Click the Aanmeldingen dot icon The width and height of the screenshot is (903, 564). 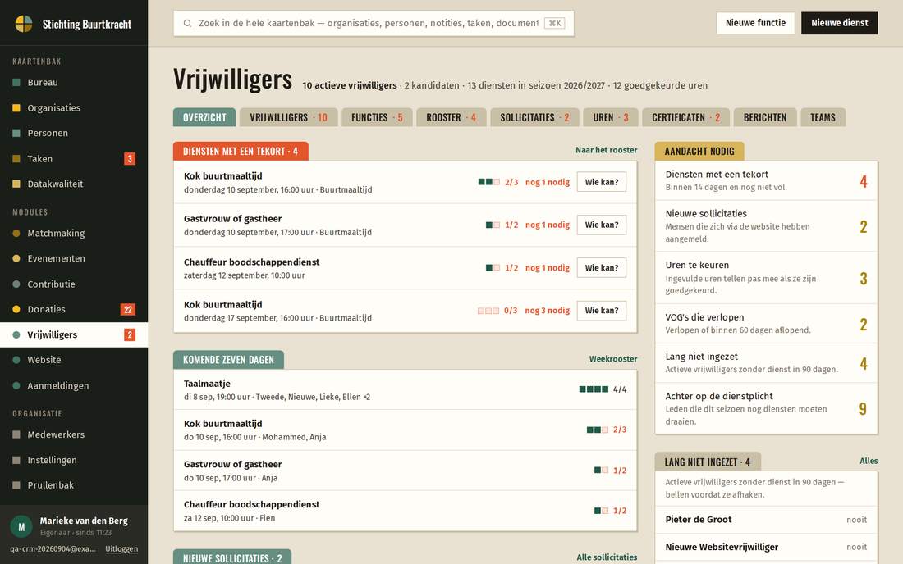16,385
